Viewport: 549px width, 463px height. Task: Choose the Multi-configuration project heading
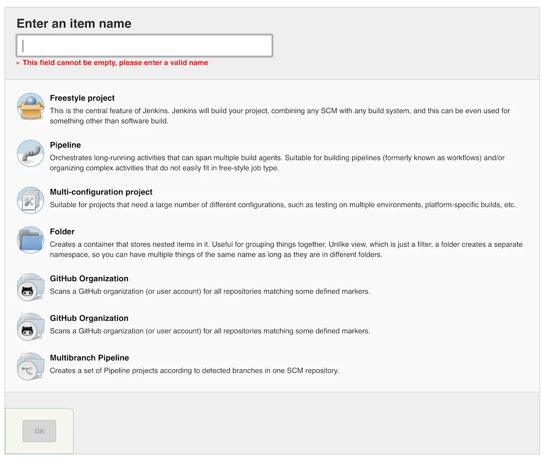tap(101, 192)
